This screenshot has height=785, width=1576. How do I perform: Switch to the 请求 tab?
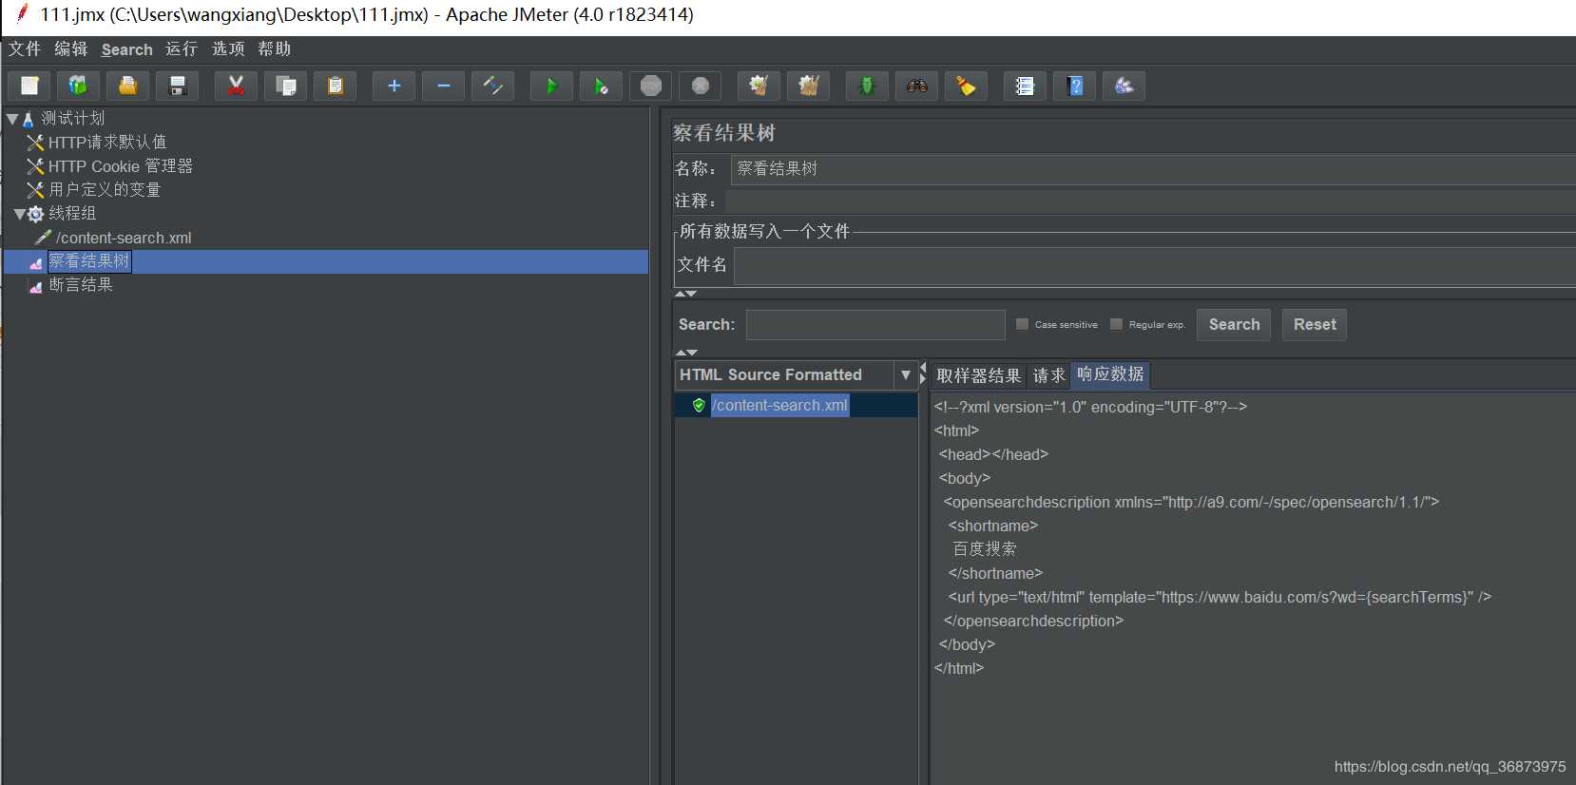pos(1049,375)
